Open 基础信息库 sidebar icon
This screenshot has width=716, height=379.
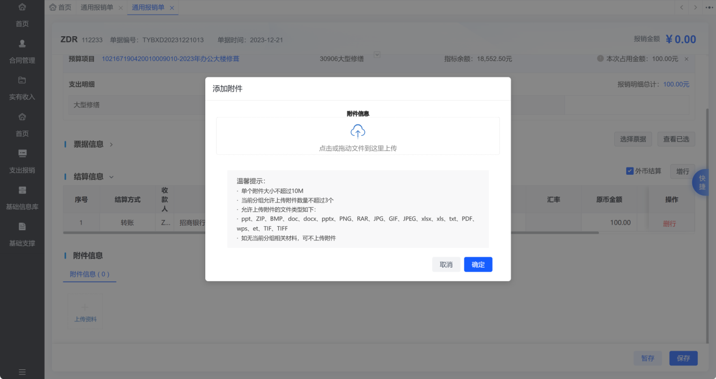(22, 190)
